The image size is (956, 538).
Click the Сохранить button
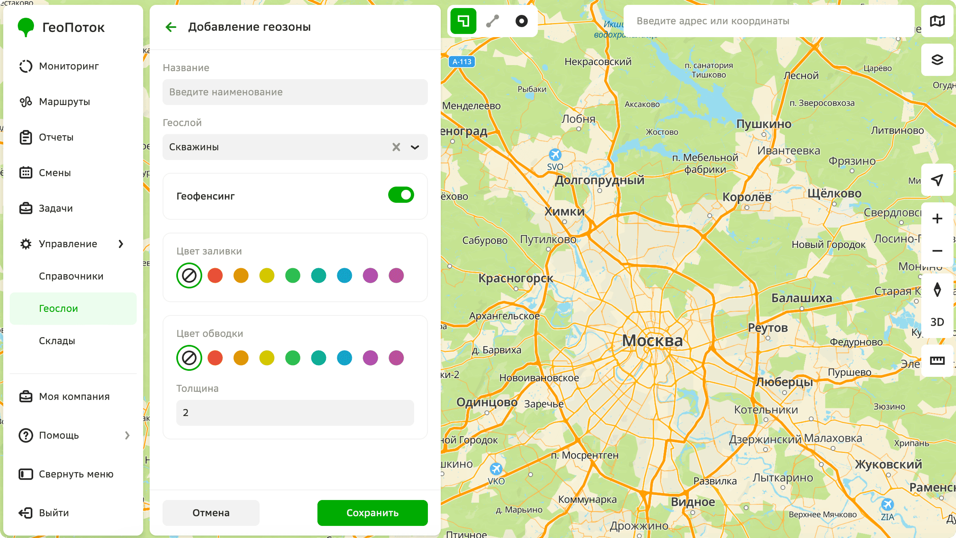tap(372, 513)
